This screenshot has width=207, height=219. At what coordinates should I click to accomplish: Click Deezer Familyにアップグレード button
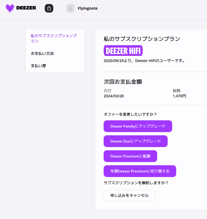(138, 126)
